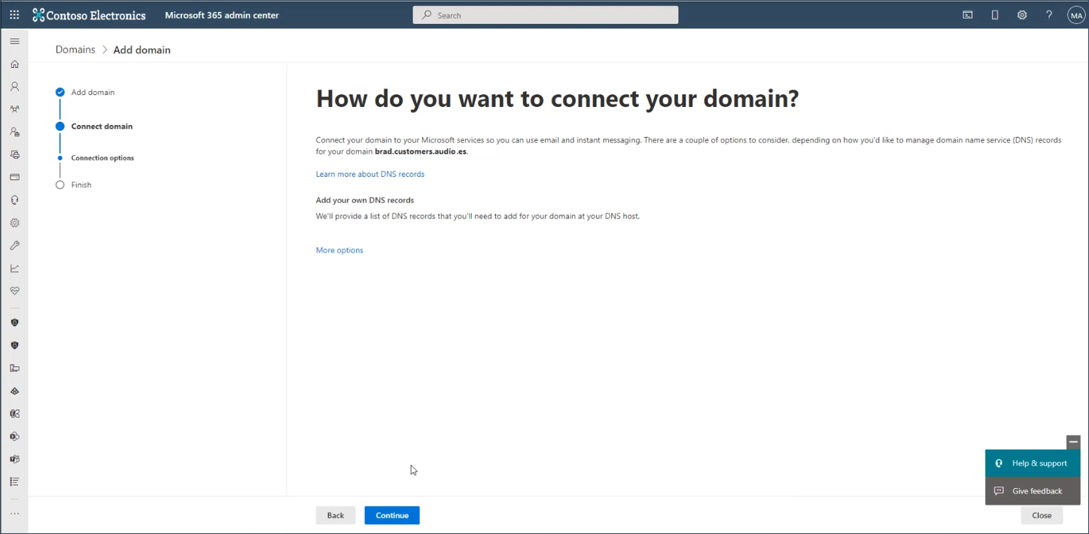Click Give feedback button

(x=1033, y=491)
